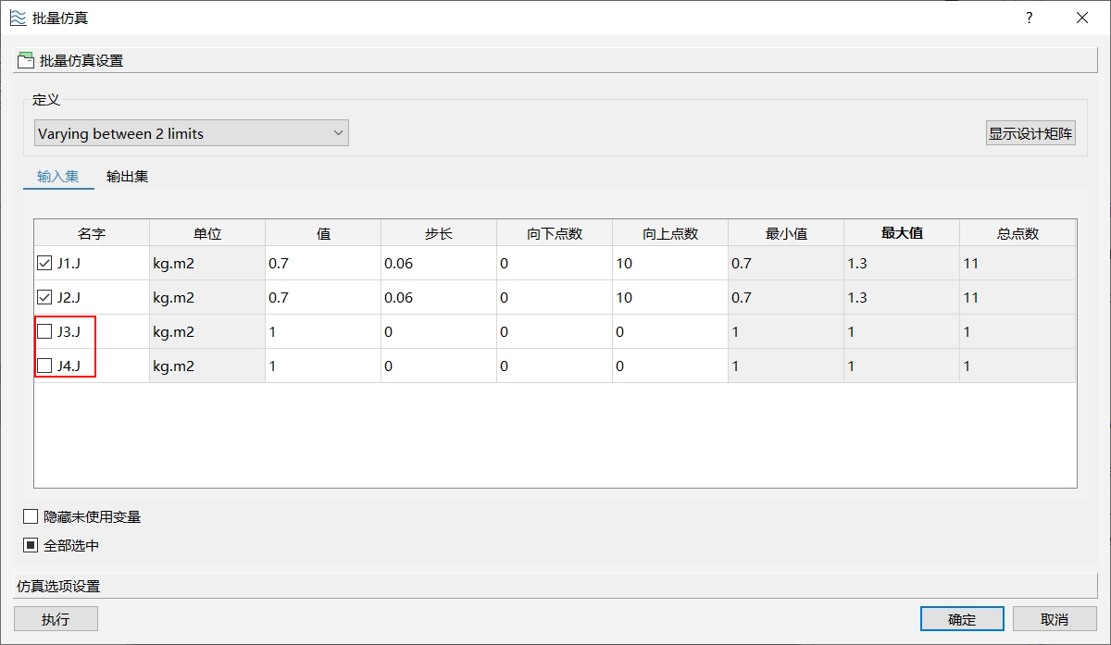Uncheck the J2.J variable checkbox
1111x645 pixels.
click(x=44, y=298)
